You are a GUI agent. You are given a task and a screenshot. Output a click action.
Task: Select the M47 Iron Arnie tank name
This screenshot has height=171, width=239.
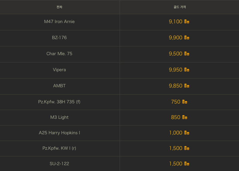pyautogui.click(x=59, y=22)
